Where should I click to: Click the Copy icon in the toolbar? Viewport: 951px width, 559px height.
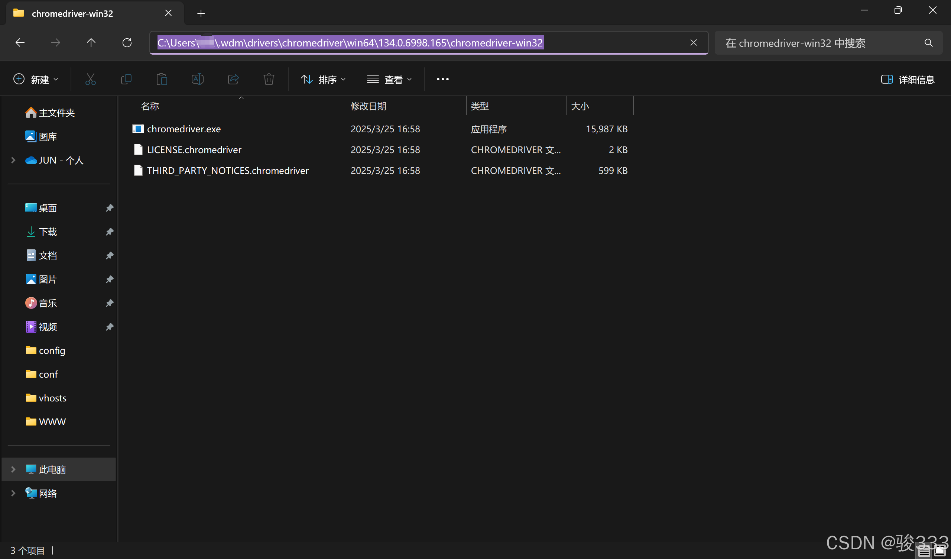click(126, 79)
